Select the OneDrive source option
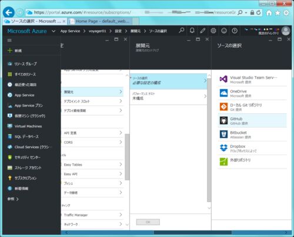The image size is (294, 237). coord(252,93)
